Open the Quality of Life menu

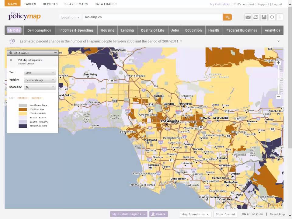tap(152, 30)
